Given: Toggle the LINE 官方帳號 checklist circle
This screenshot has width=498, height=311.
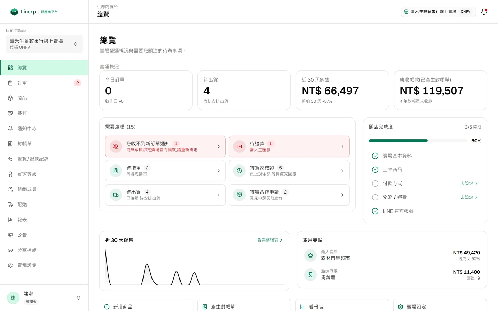Looking at the screenshot, I should [375, 211].
